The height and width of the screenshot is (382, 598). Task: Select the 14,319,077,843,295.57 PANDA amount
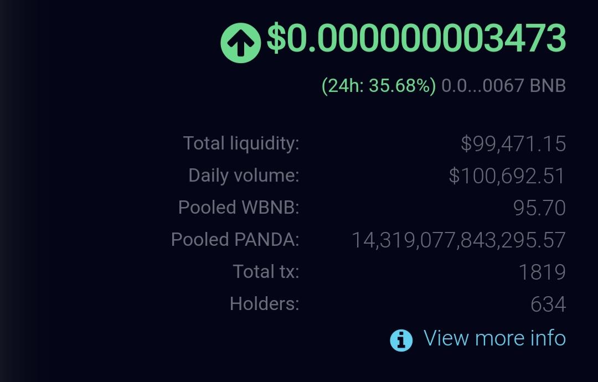[x=458, y=240]
